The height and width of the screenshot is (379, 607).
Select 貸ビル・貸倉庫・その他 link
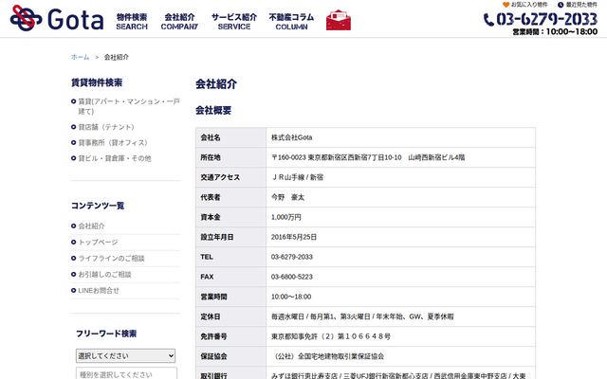(115, 158)
